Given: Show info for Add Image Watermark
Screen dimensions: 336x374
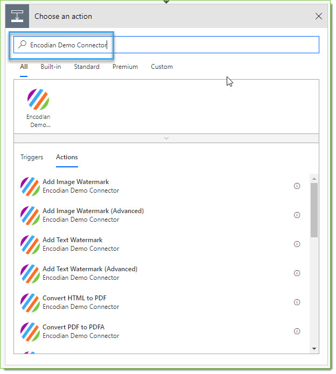Looking at the screenshot, I should tap(297, 186).
